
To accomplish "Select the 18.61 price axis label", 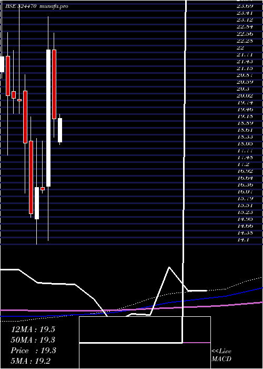I will click(x=245, y=130).
